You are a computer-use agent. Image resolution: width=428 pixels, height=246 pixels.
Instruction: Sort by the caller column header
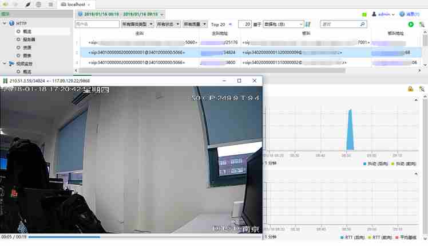(x=140, y=33)
